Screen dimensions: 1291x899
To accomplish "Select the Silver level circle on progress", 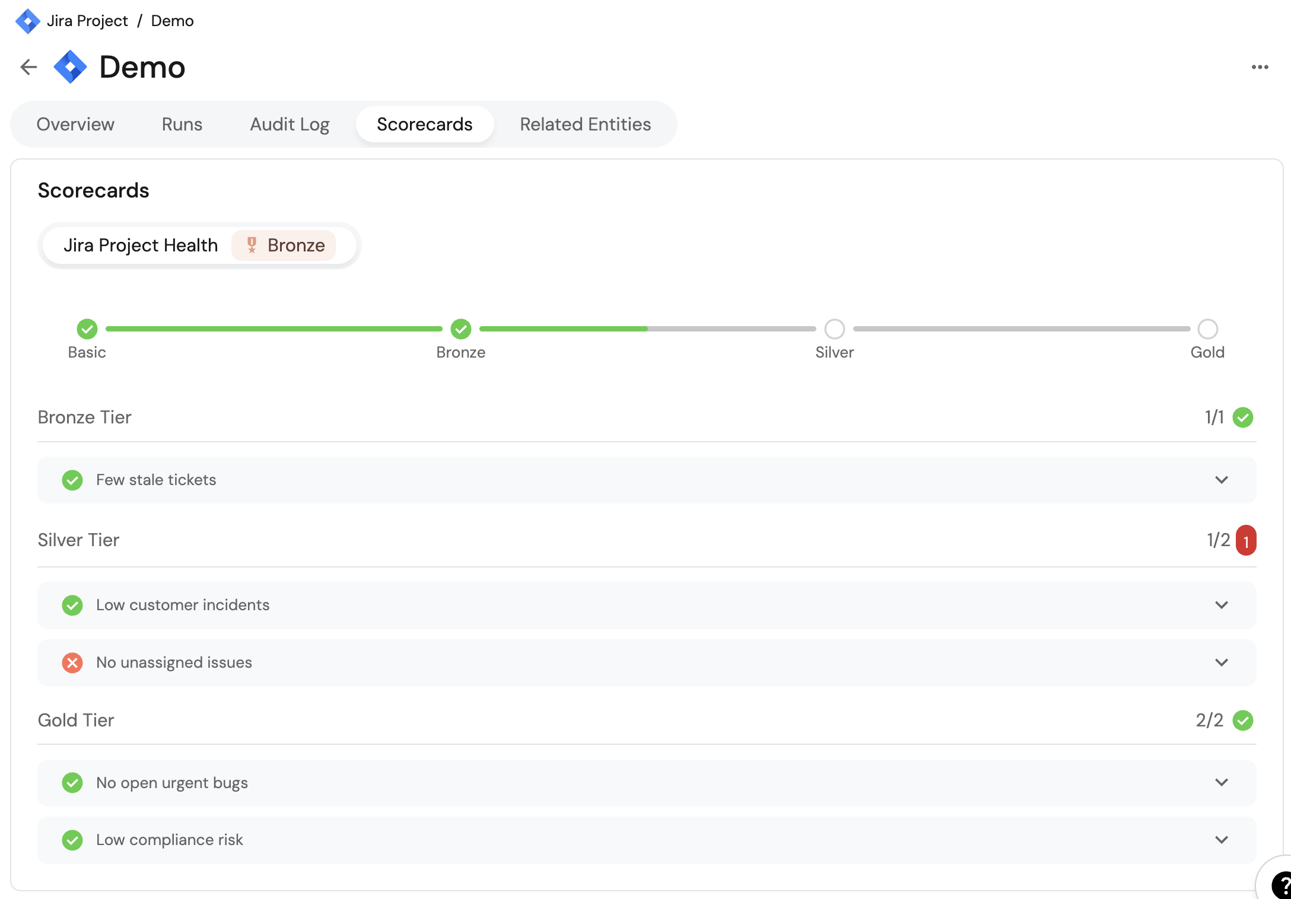I will pos(834,329).
